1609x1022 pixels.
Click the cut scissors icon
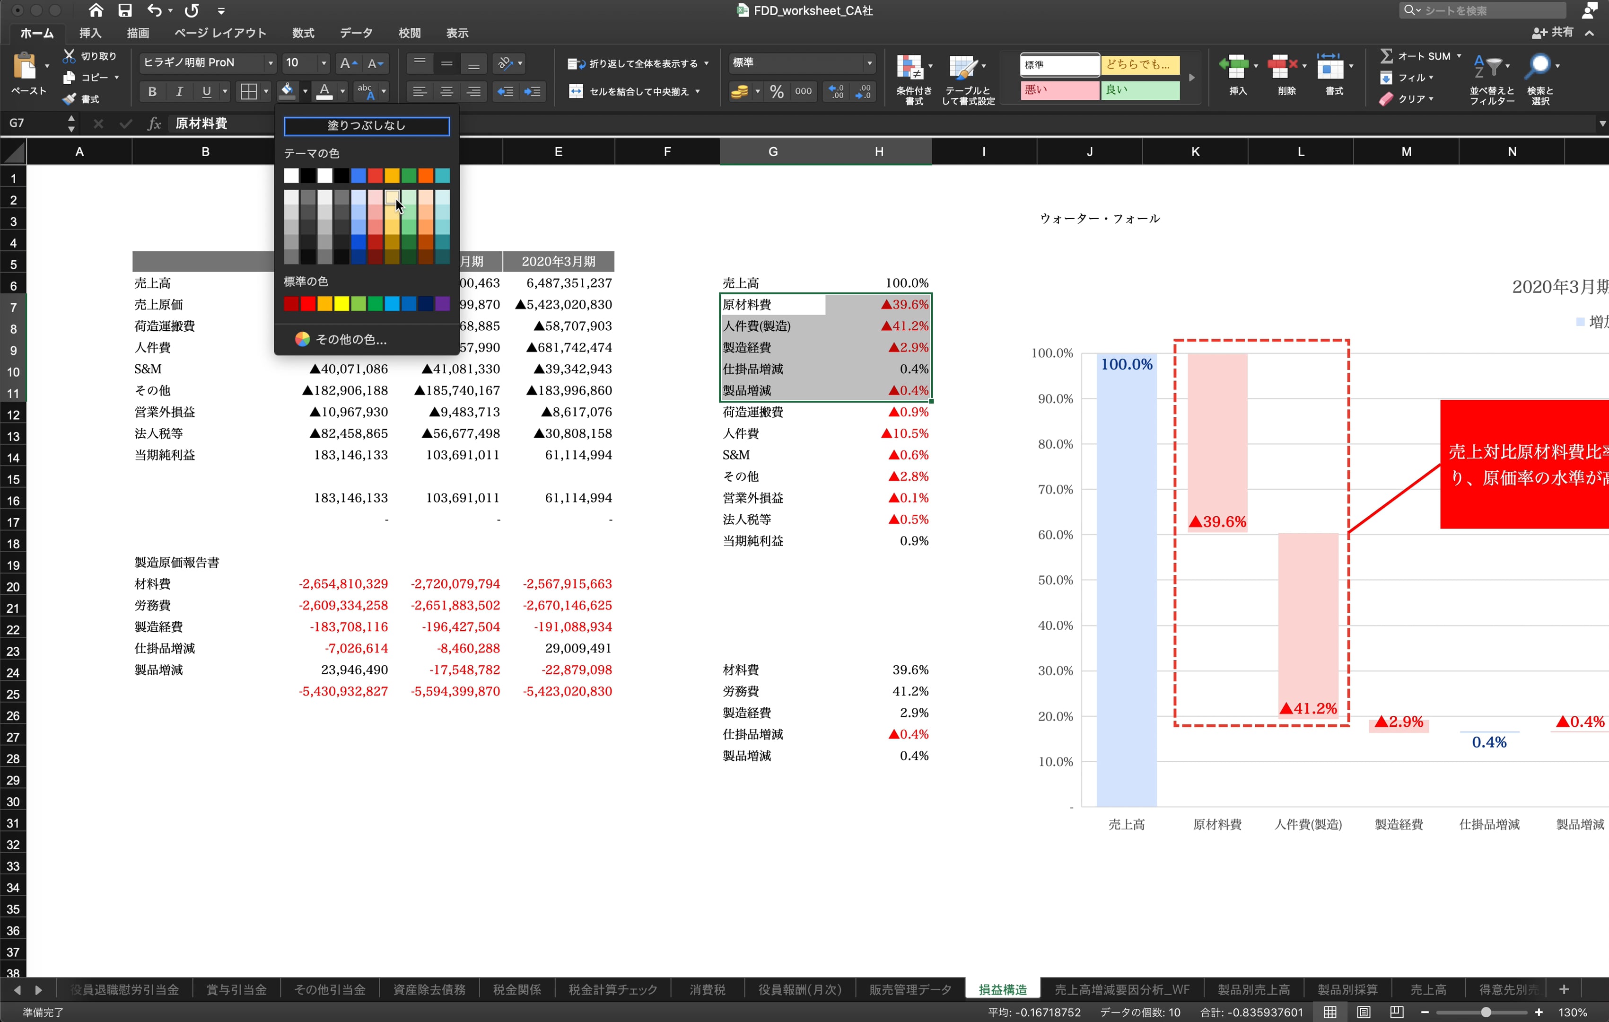[69, 56]
